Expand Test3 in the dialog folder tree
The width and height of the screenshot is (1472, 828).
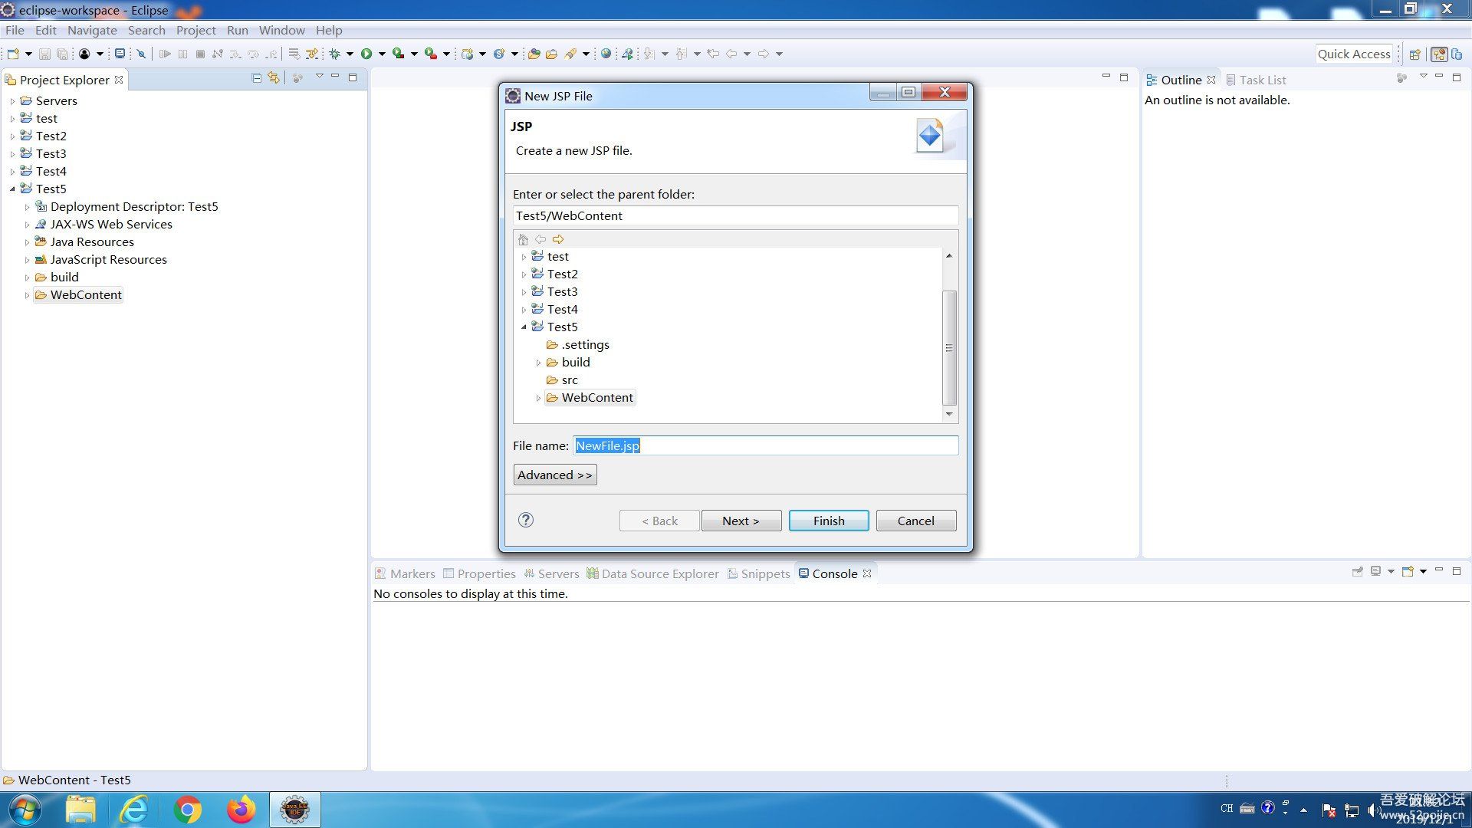click(x=524, y=292)
